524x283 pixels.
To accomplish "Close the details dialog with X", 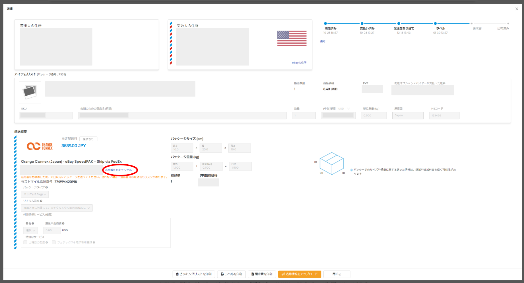I will (x=517, y=9).
